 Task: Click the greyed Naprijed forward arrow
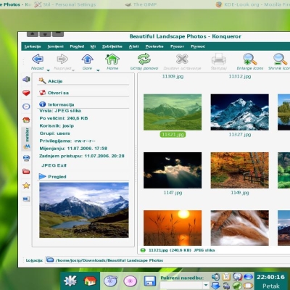[x=62, y=59]
